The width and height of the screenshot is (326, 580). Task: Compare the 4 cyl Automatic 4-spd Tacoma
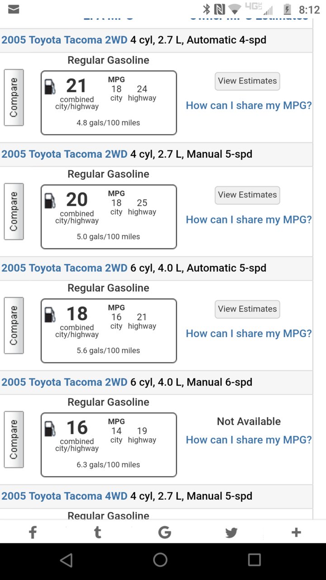(14, 97)
